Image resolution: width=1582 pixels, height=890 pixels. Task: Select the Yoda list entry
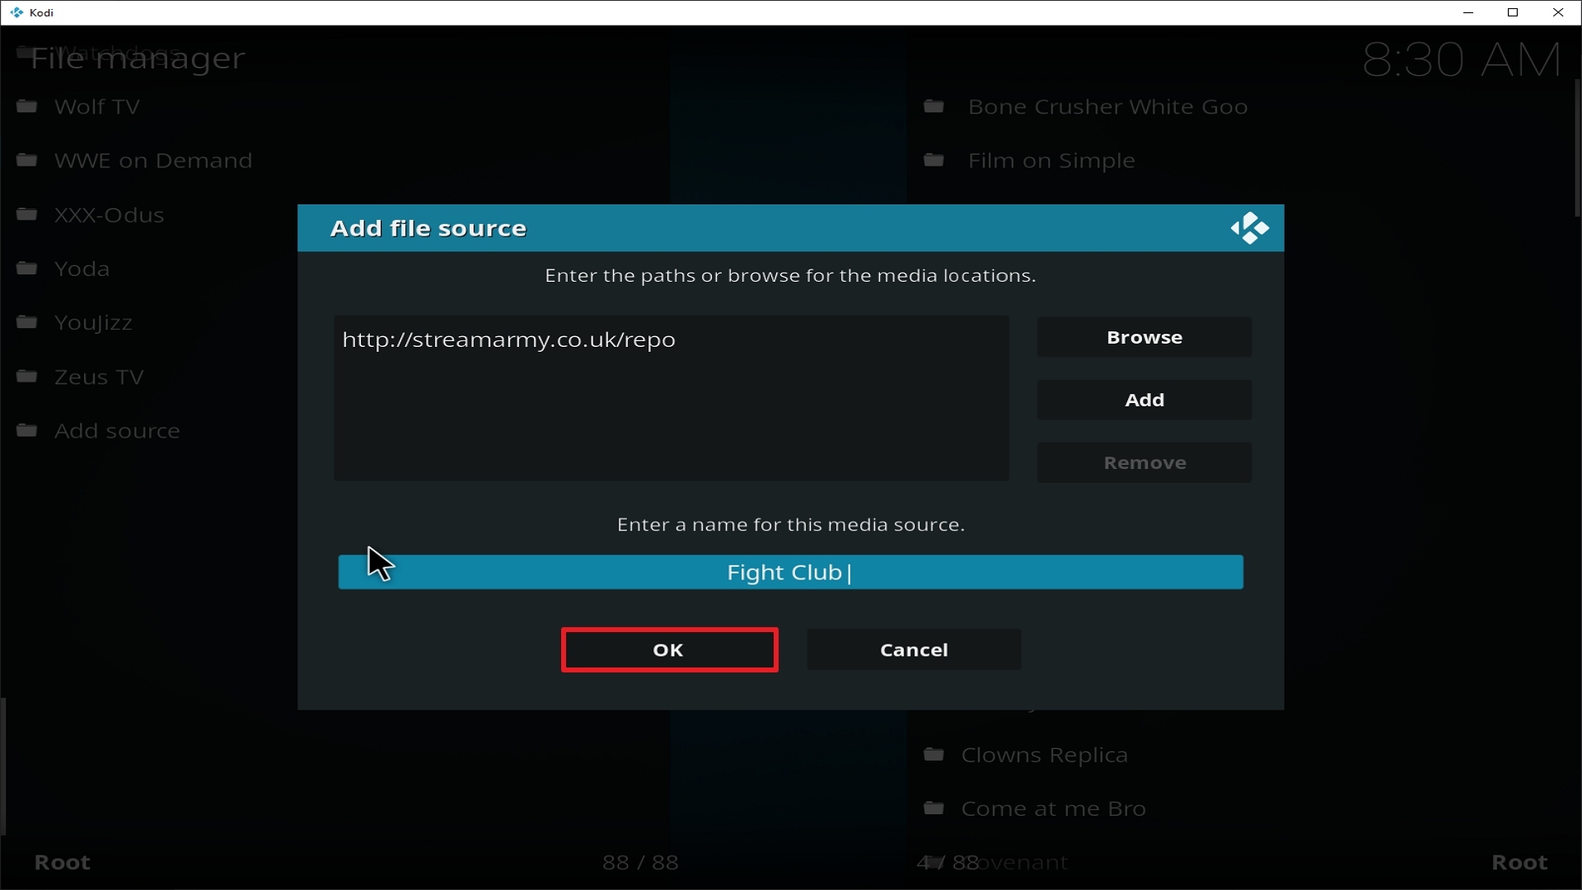point(82,269)
